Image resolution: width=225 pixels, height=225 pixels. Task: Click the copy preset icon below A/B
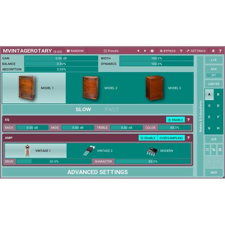[x=214, y=149]
